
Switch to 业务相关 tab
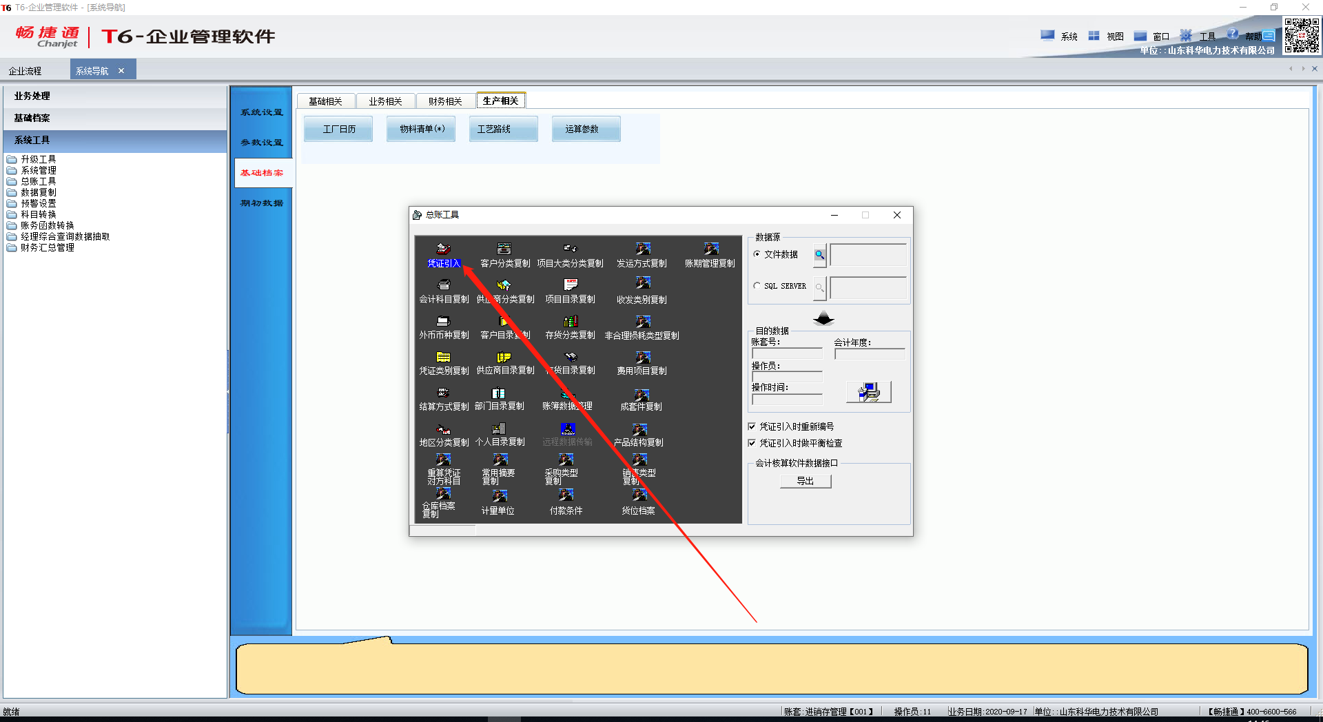(385, 101)
